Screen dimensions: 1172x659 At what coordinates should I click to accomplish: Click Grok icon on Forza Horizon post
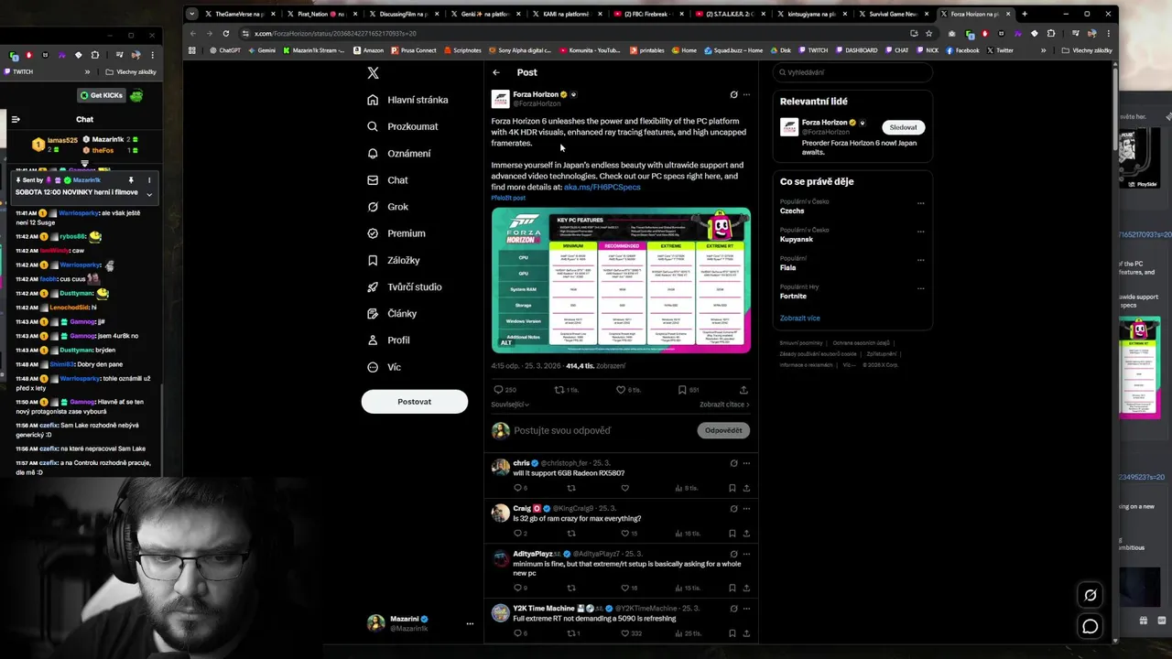[733, 94]
